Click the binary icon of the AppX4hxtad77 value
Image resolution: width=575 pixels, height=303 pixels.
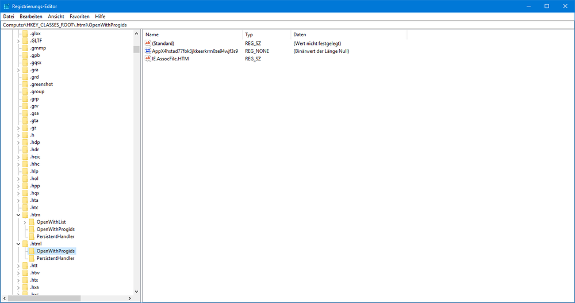coord(148,51)
